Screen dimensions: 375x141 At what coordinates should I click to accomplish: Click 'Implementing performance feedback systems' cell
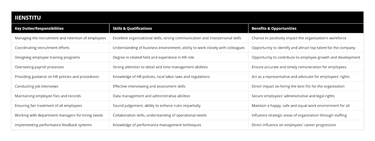coord(53,125)
